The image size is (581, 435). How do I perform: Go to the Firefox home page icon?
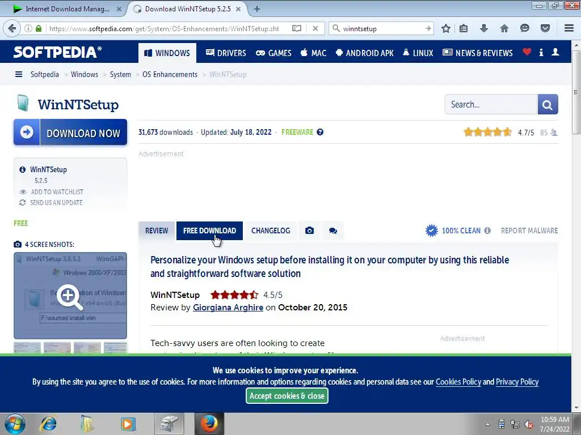tap(504, 28)
